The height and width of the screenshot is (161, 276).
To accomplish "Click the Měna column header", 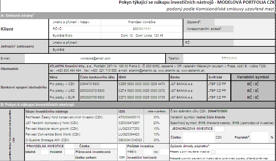I will tap(64, 77).
